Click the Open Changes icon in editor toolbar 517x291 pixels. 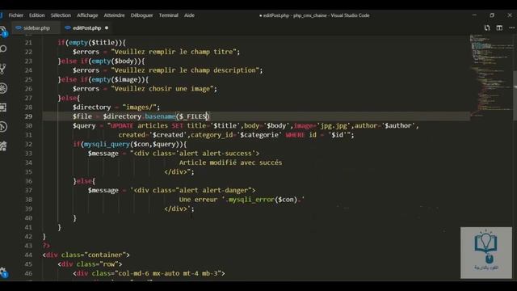pyautogui.click(x=487, y=28)
